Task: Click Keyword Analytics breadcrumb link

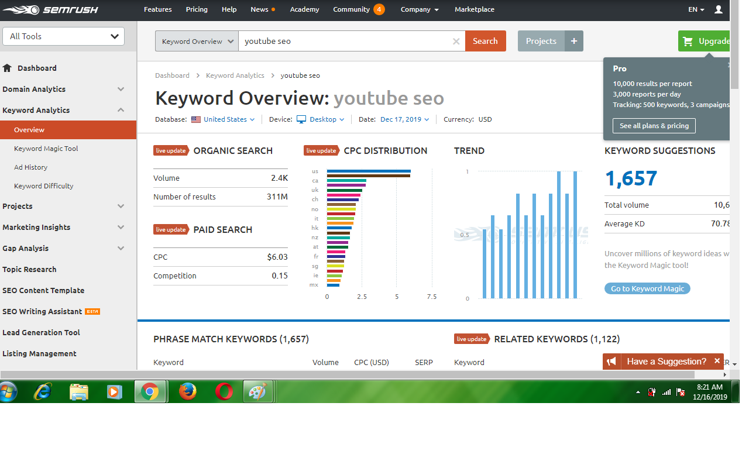Action: point(235,75)
